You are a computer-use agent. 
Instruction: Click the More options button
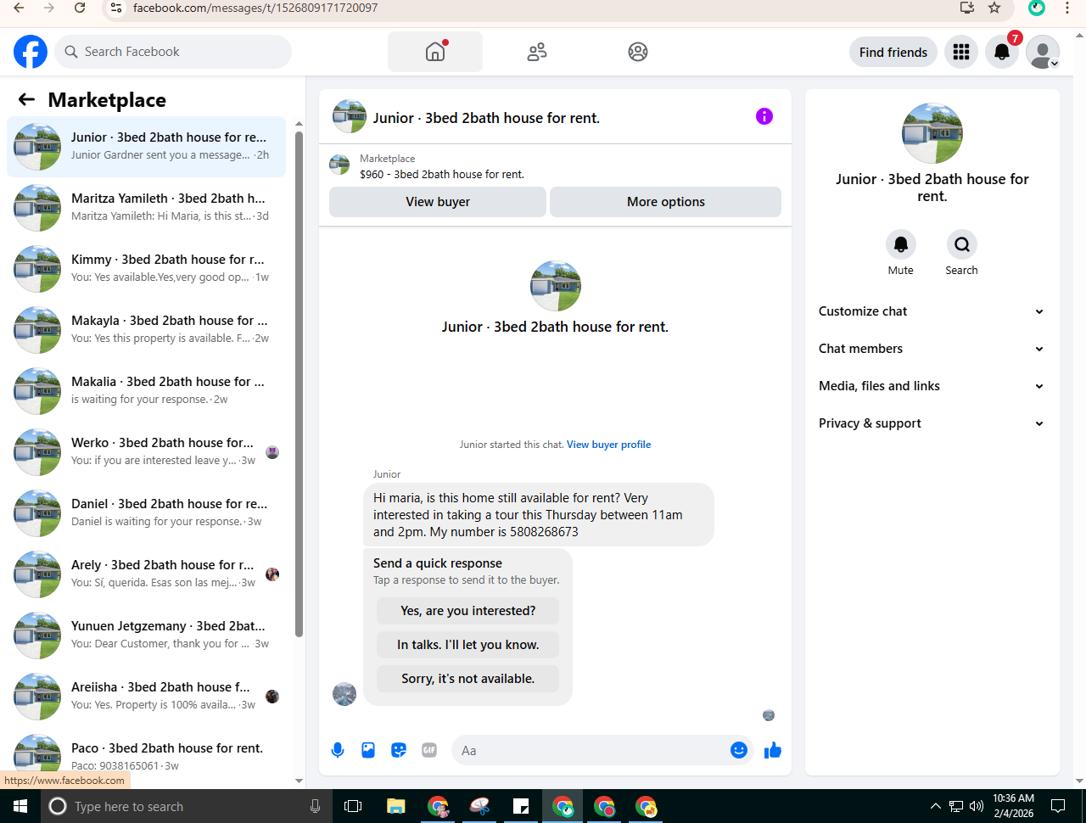click(666, 202)
